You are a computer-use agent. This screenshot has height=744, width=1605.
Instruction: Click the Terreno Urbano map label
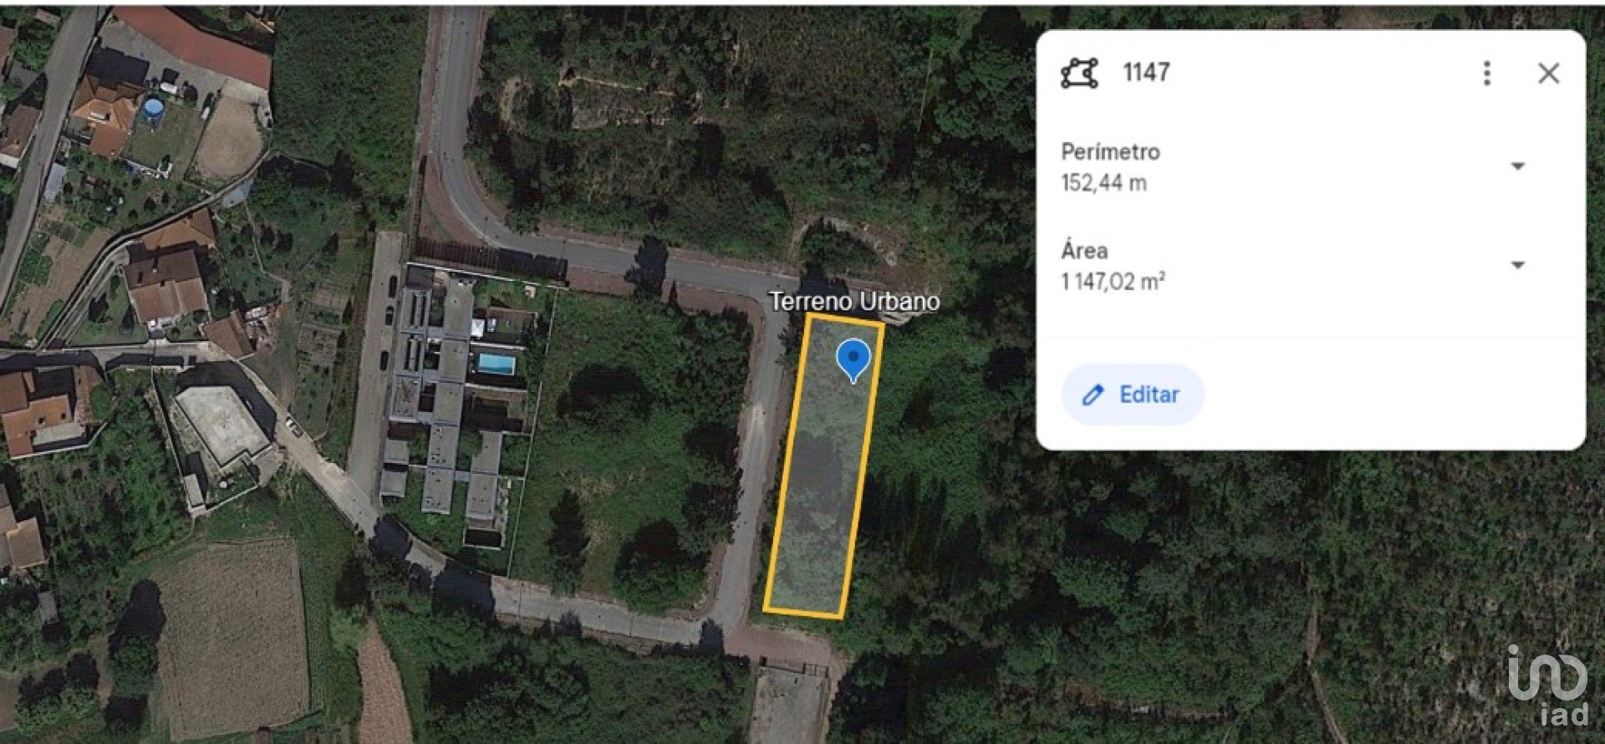(853, 301)
